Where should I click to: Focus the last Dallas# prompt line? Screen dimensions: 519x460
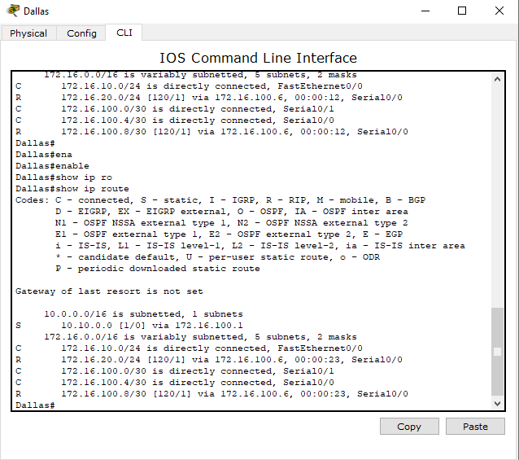(37, 405)
